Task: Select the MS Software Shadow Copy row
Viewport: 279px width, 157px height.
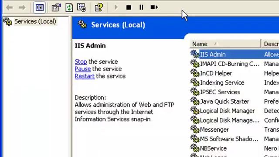Action: click(235, 139)
